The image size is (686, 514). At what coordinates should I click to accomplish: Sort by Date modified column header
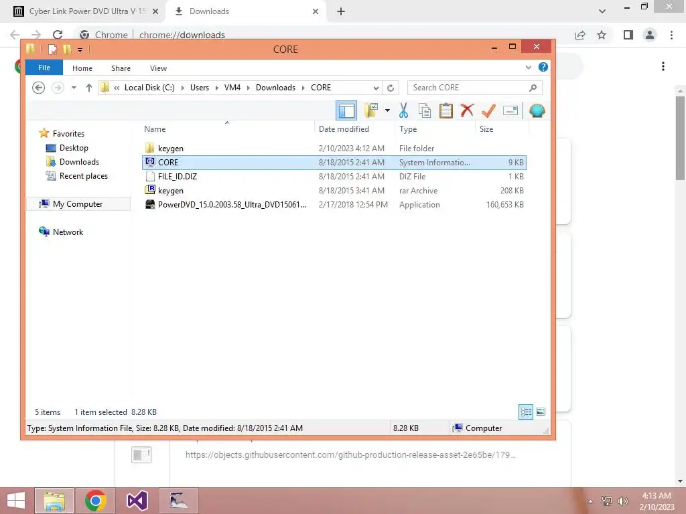tap(354, 129)
